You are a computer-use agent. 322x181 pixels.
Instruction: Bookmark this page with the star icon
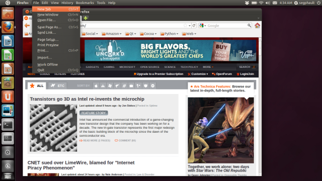185,26
